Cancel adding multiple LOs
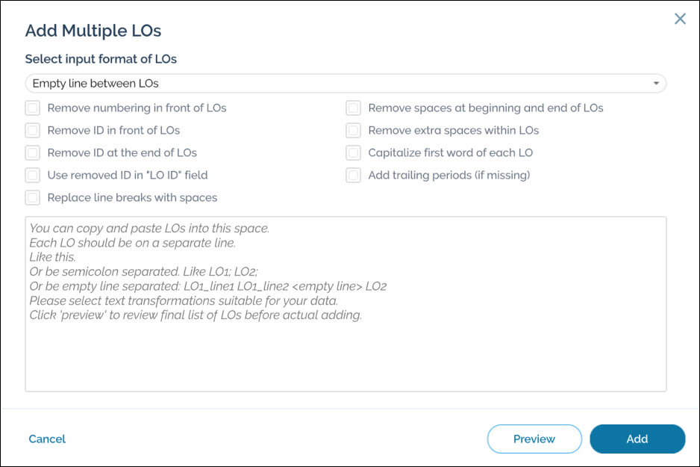 [x=47, y=439]
